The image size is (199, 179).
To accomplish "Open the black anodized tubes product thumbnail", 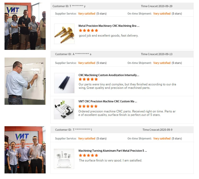I will point(64,83).
